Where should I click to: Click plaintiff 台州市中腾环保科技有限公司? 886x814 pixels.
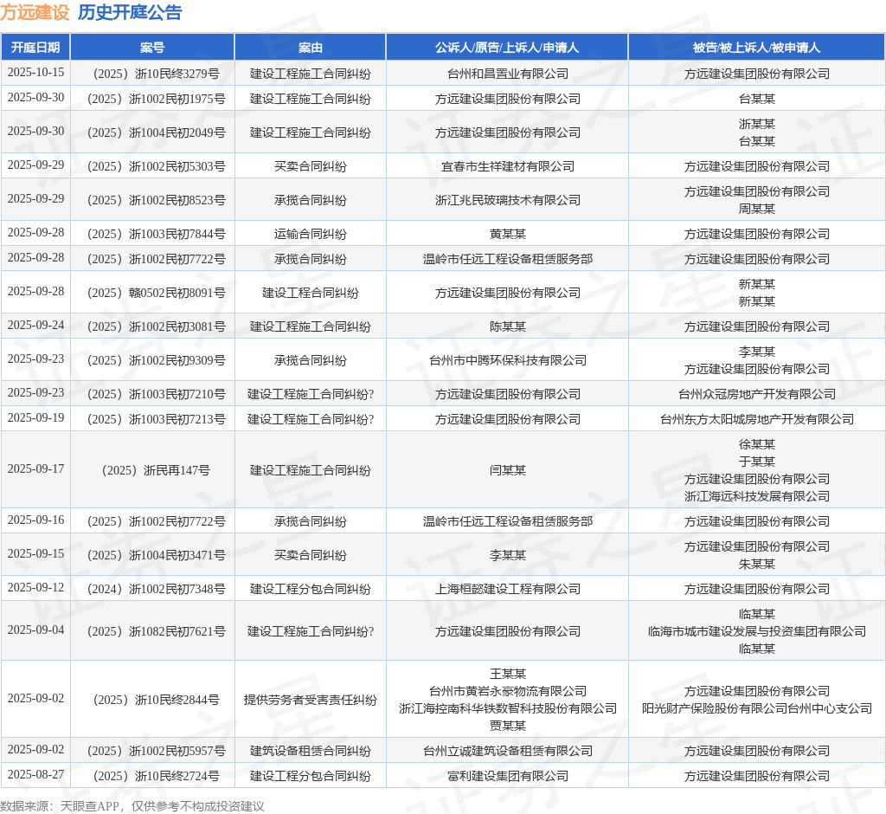(x=507, y=360)
